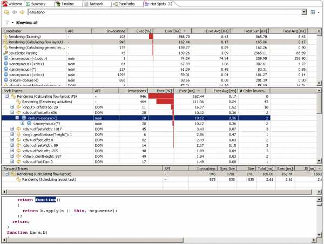Click the Rendering (Drawing) contributor icon
Image resolution: width=324 pixels, height=244 pixels.
click(5, 36)
